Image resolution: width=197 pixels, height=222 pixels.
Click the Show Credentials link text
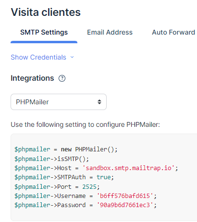[38, 57]
